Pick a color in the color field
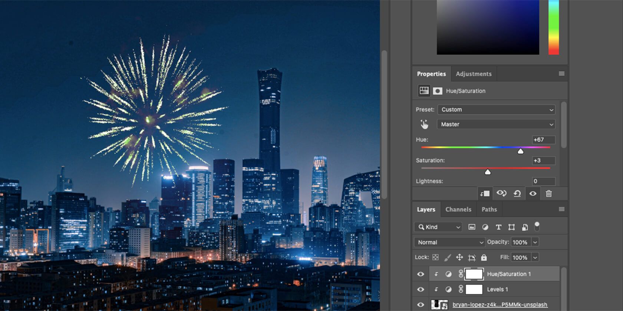This screenshot has height=311, width=623. pyautogui.click(x=488, y=27)
